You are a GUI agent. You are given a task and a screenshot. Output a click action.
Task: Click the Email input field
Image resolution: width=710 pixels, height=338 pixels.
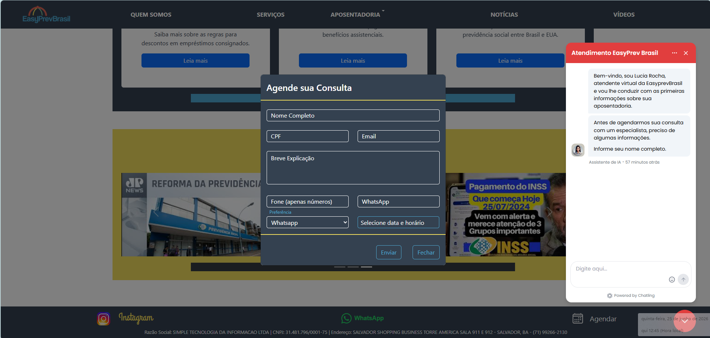pyautogui.click(x=398, y=136)
